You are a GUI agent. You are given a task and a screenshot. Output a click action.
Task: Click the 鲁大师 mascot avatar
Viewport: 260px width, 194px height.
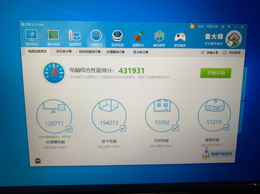[x=234, y=39]
